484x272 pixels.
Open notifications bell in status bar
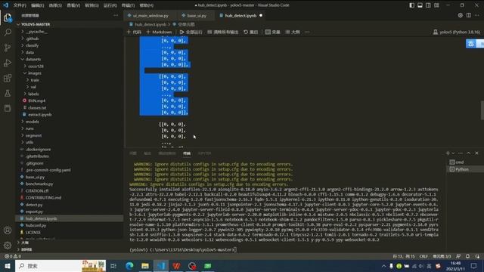(x=467, y=256)
